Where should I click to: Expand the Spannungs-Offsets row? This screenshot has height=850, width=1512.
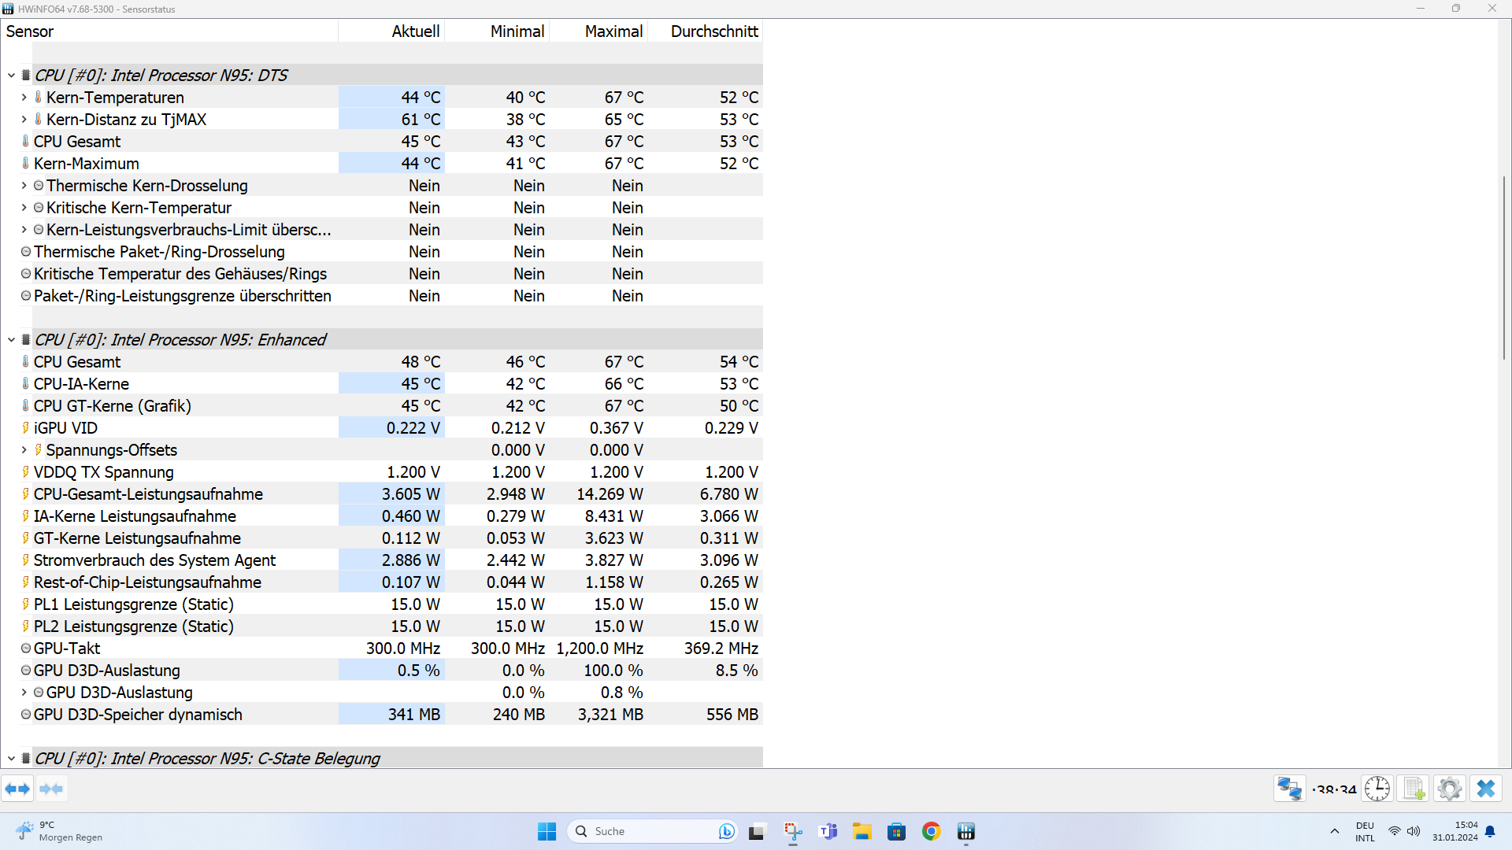click(x=24, y=450)
